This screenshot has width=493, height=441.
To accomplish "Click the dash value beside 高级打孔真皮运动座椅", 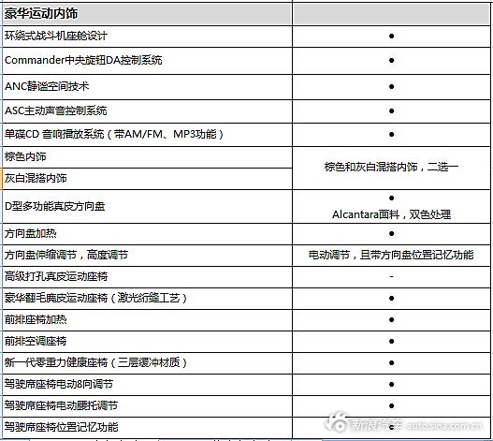I will [x=391, y=277].
